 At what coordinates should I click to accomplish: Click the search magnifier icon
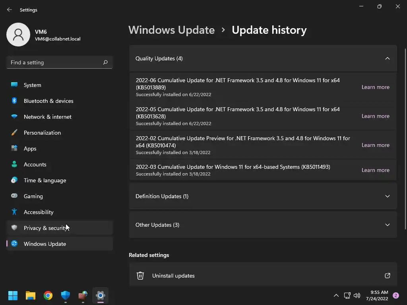click(105, 62)
